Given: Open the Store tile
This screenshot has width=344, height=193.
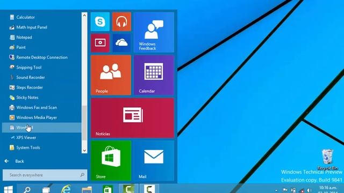Looking at the screenshot, I should point(111,161).
